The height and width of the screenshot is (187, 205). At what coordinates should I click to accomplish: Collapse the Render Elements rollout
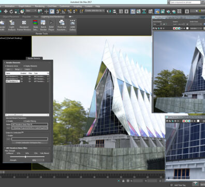pyautogui.click(x=13, y=63)
